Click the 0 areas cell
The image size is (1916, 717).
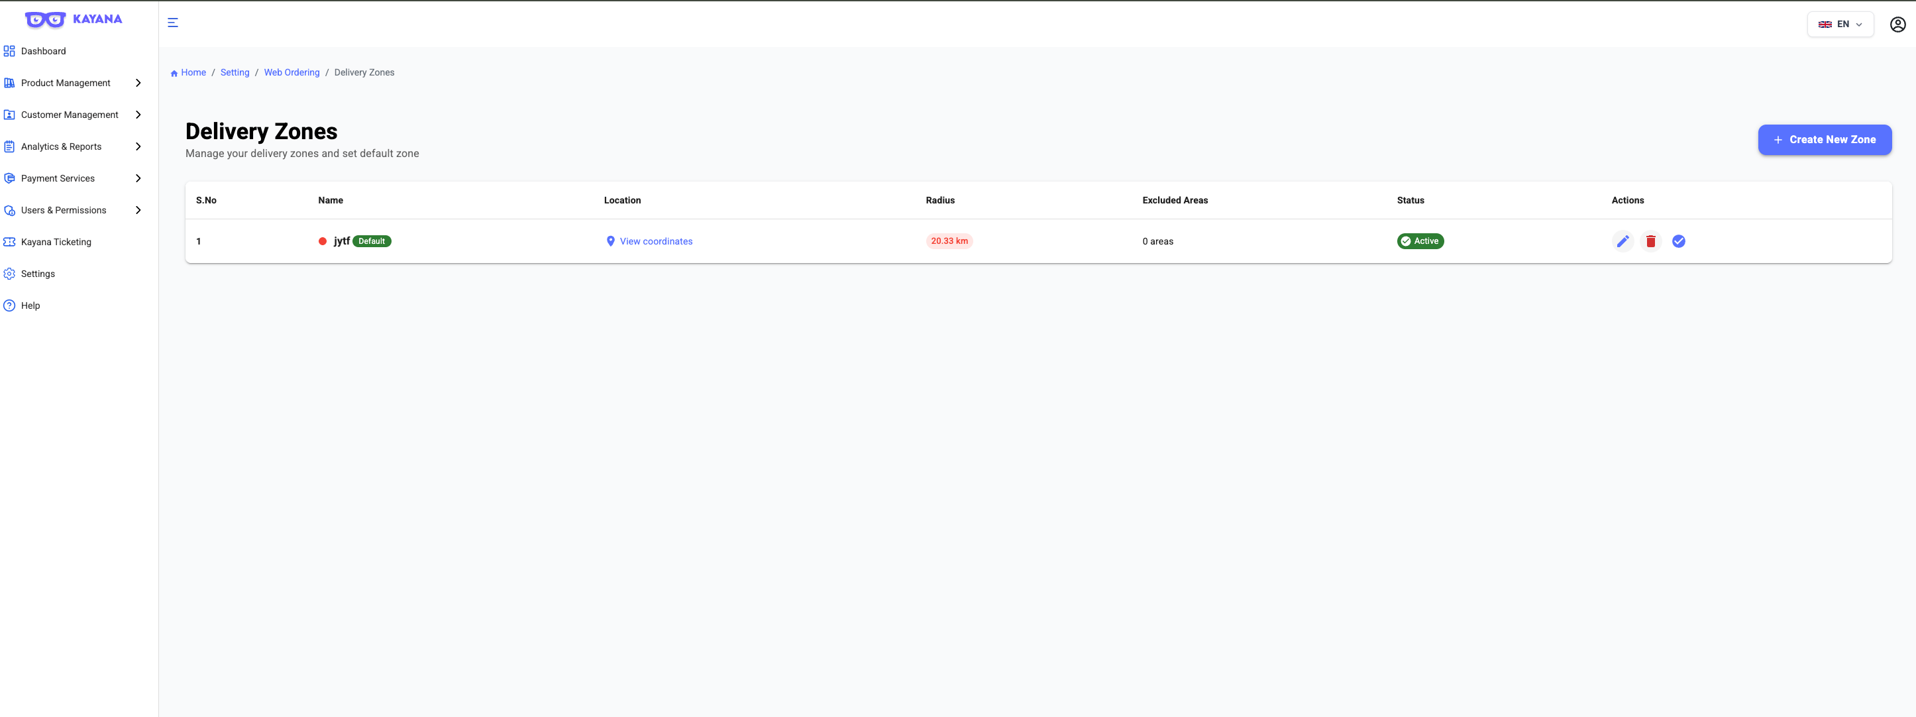point(1157,241)
